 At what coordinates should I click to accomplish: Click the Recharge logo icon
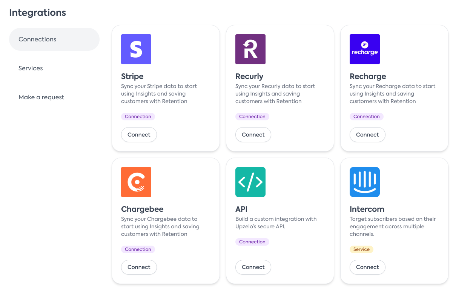tap(365, 49)
